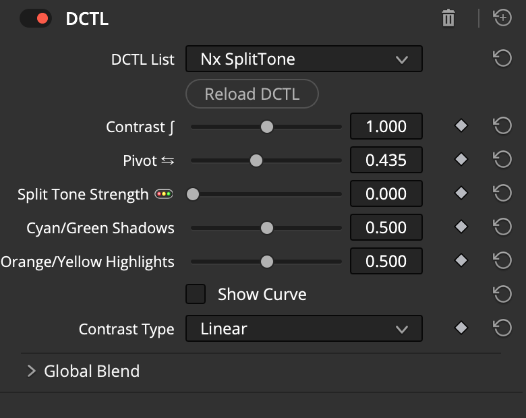Add keyframe for Orange/Yellow Highlights
Viewport: 526px width, 418px height.
461,261
